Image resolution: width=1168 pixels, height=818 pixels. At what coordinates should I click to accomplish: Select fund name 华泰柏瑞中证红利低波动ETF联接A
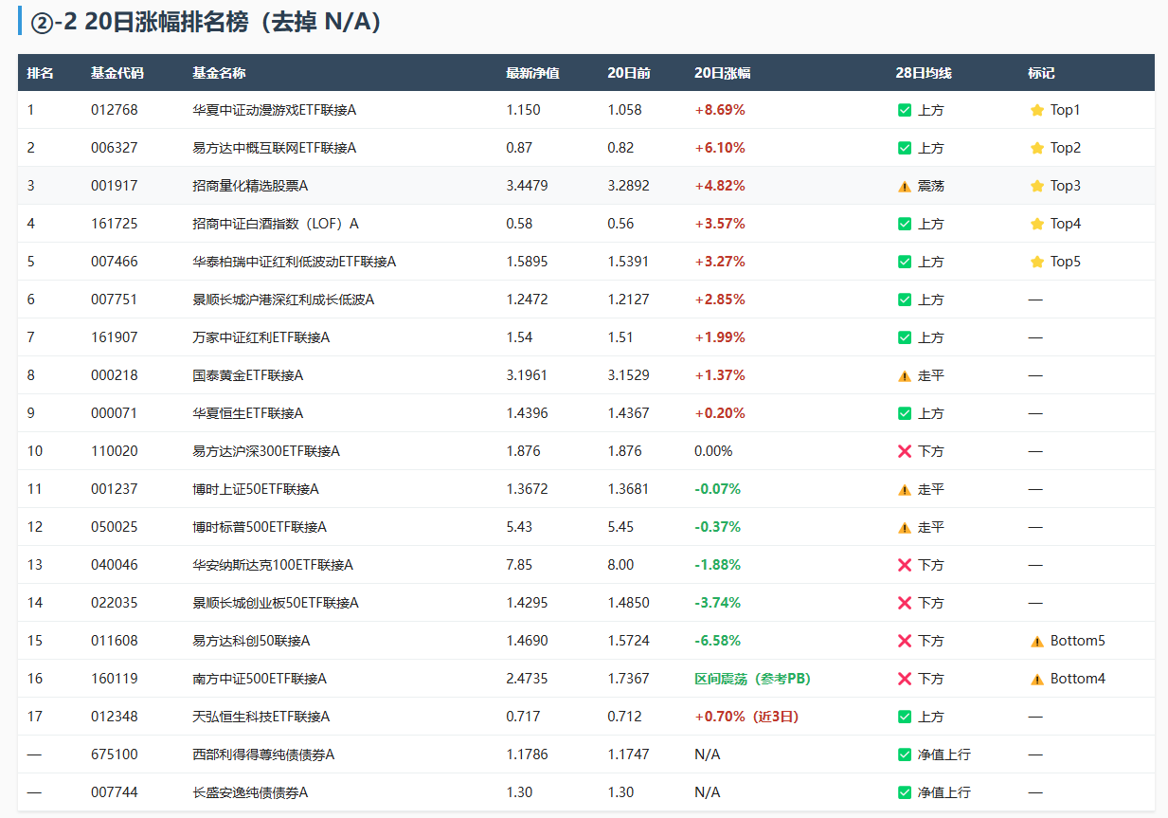click(294, 262)
